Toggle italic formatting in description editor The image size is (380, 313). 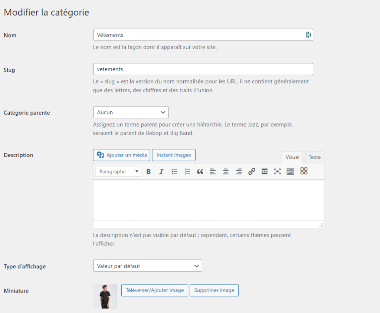coord(161,172)
